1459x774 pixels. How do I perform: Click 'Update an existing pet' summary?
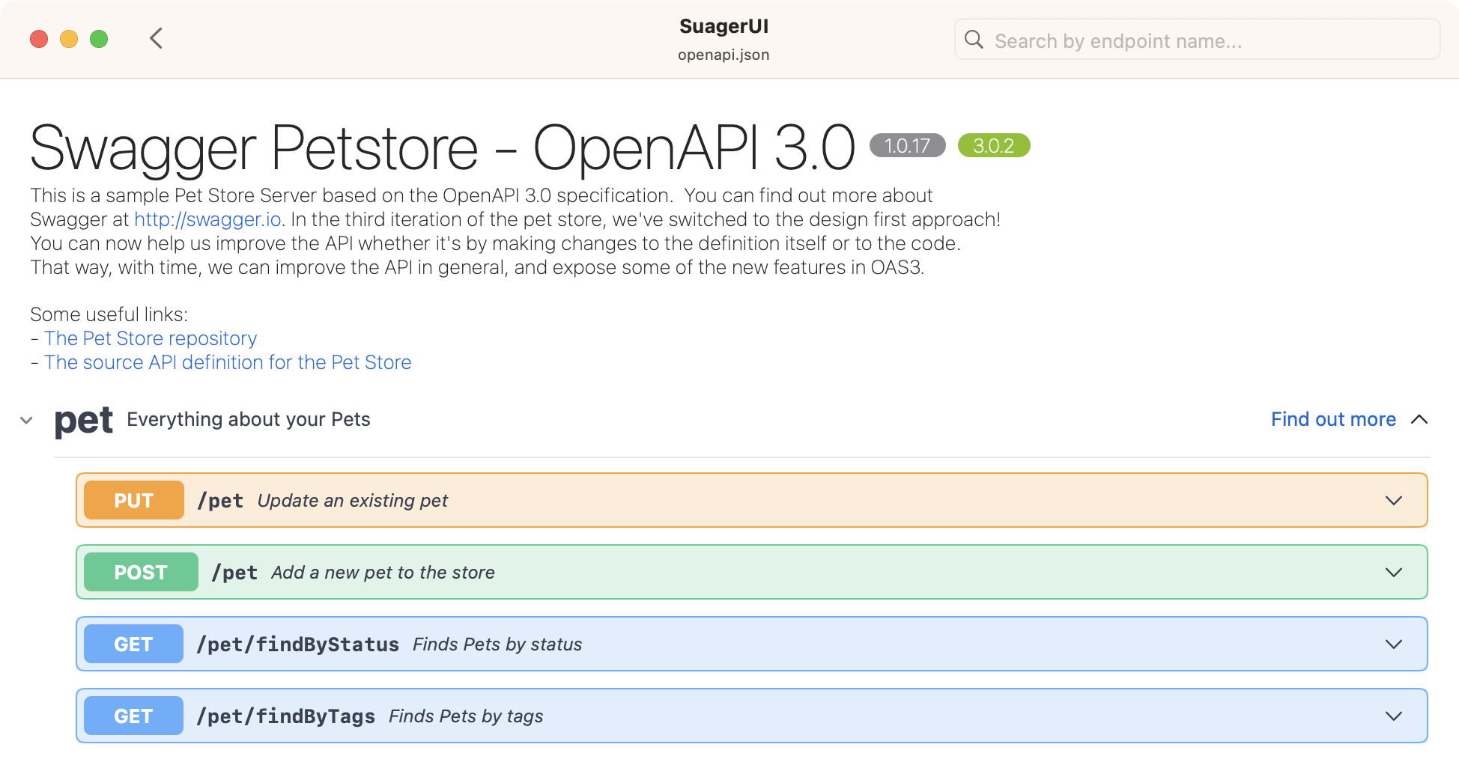coord(353,500)
